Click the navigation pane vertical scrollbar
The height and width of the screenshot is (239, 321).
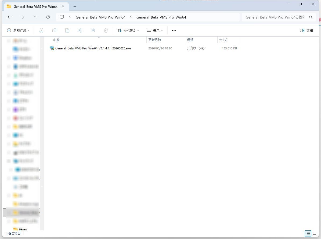(x=42, y=117)
